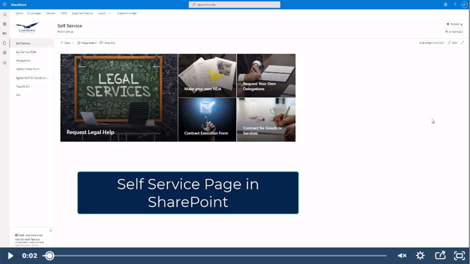Open the account profile avatar

click(x=464, y=4)
